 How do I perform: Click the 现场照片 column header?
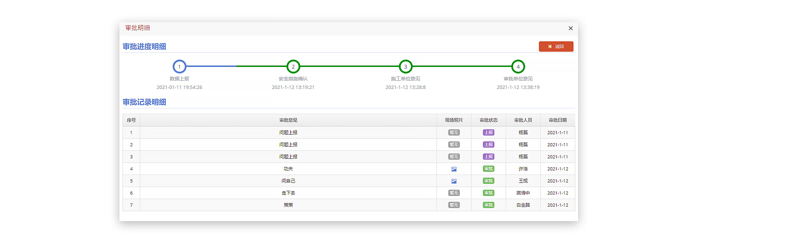(454, 120)
